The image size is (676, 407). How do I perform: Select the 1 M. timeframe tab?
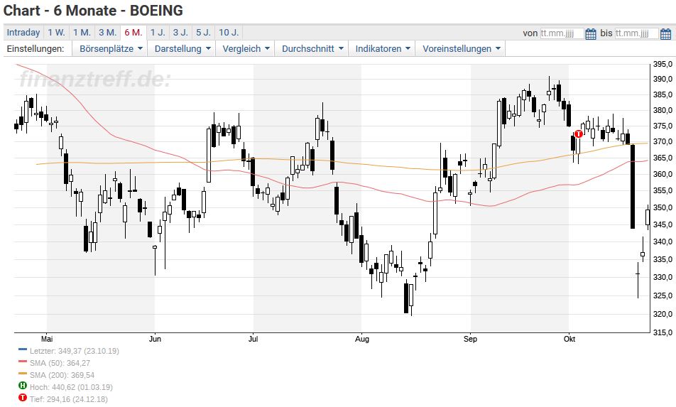(82, 33)
